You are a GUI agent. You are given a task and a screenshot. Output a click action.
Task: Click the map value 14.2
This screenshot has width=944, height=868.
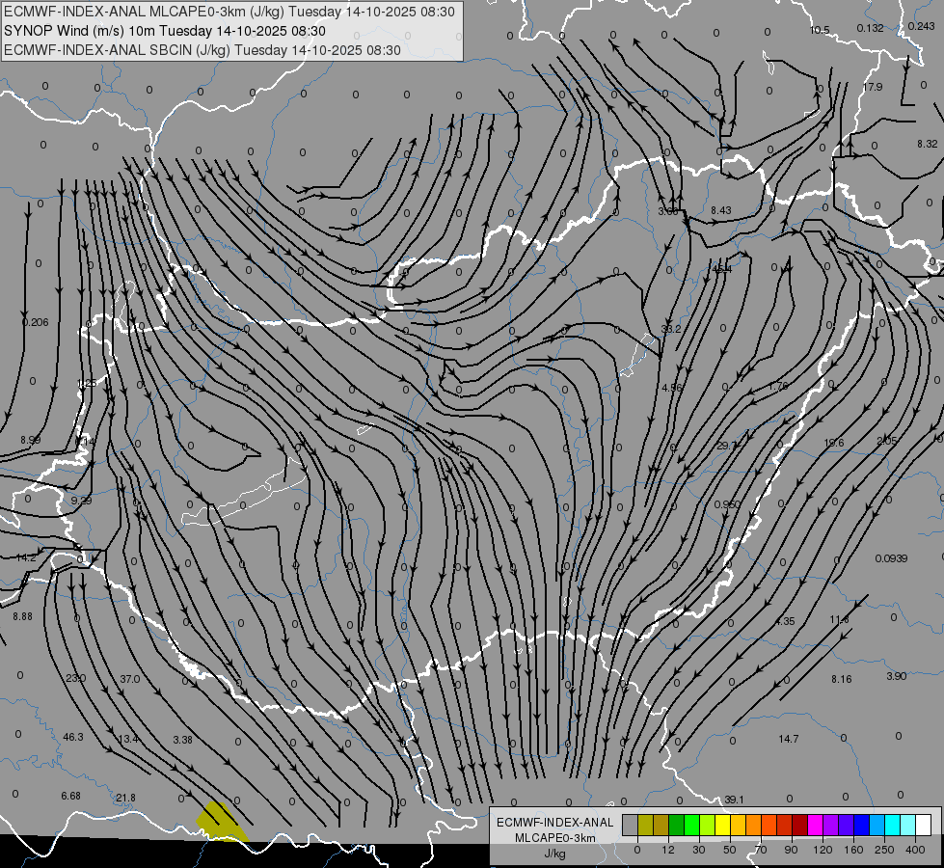point(26,557)
